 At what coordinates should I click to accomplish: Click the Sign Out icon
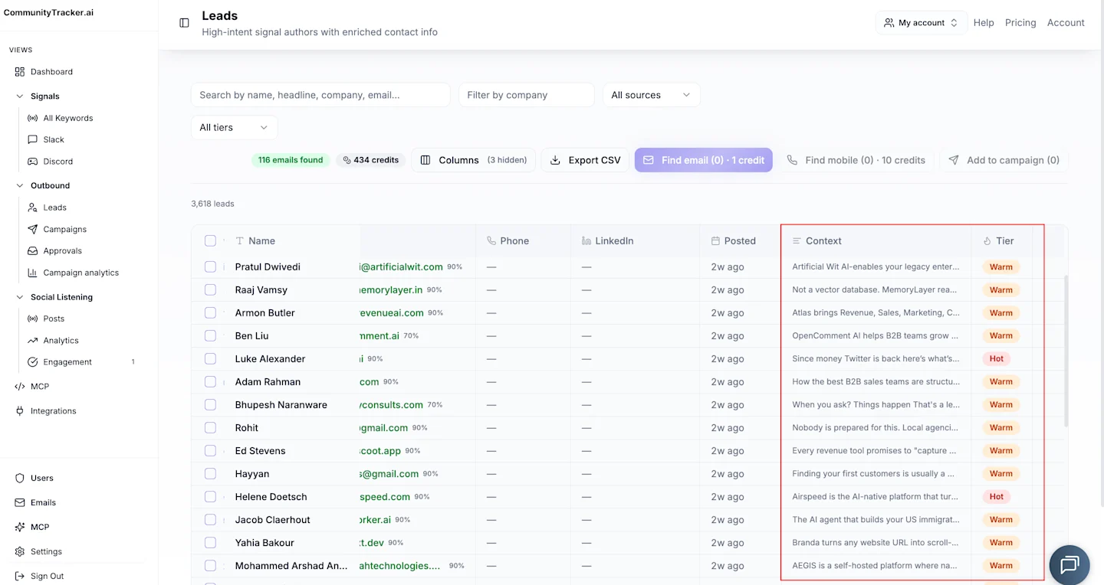pos(20,576)
